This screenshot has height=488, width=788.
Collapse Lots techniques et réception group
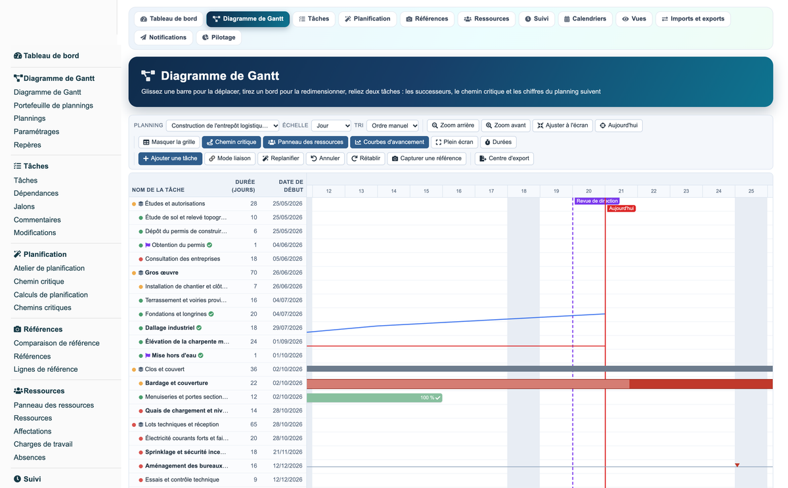pyautogui.click(x=141, y=424)
